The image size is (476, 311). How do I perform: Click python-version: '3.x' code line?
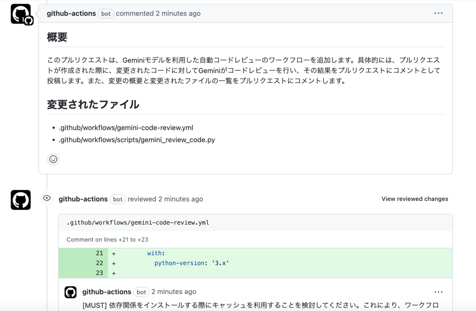(x=192, y=263)
